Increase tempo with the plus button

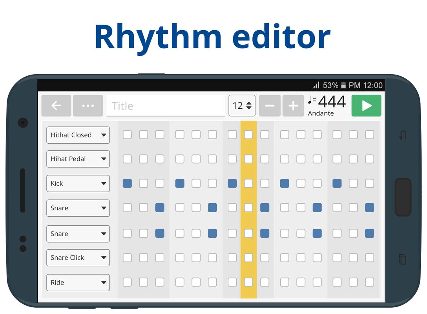click(293, 106)
